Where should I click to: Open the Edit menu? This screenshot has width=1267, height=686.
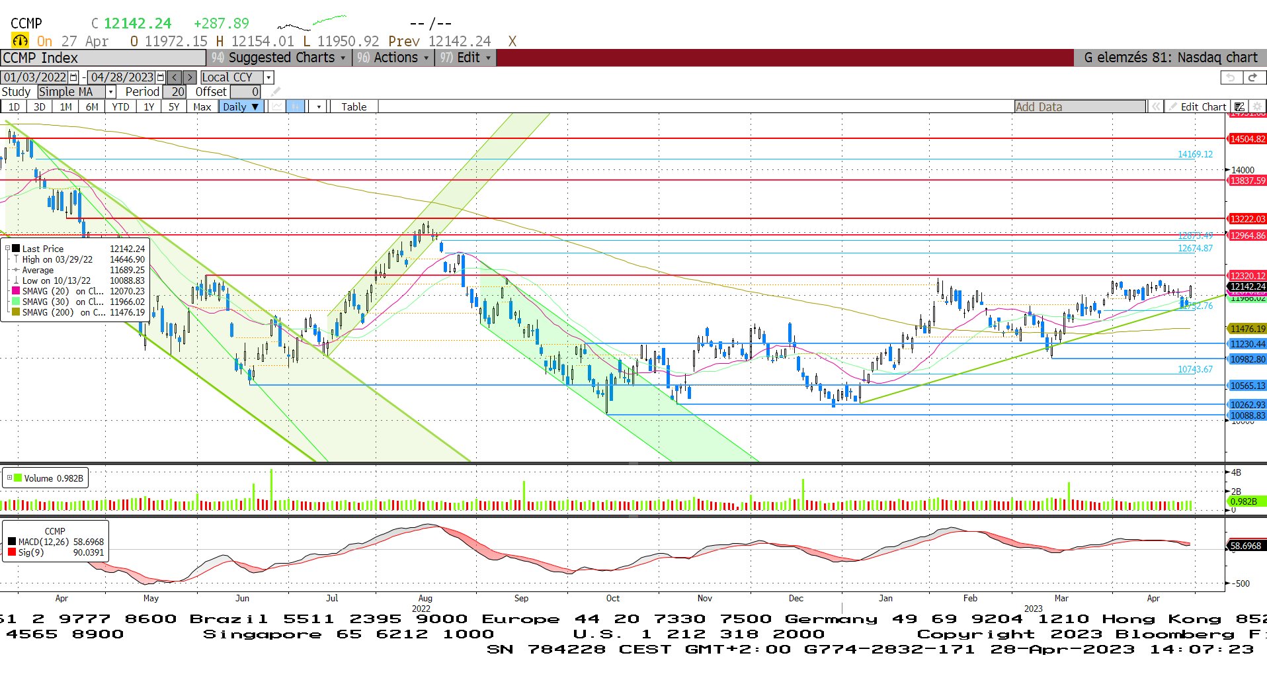click(466, 58)
